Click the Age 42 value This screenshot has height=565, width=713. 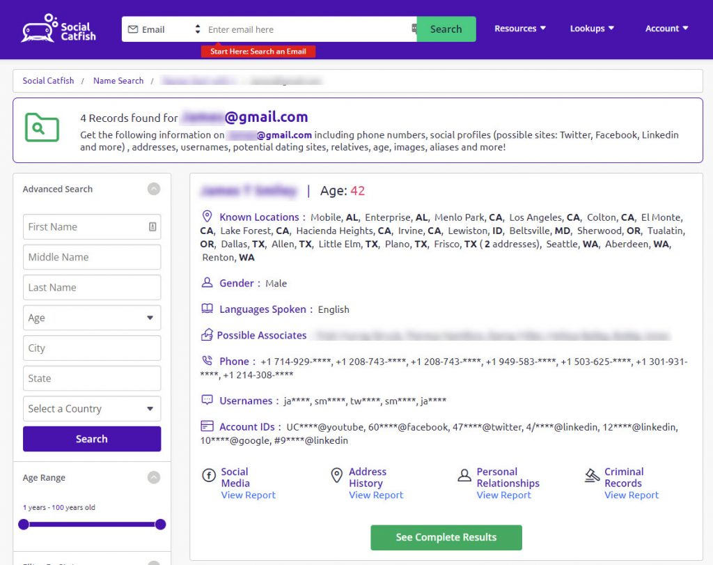tap(357, 191)
